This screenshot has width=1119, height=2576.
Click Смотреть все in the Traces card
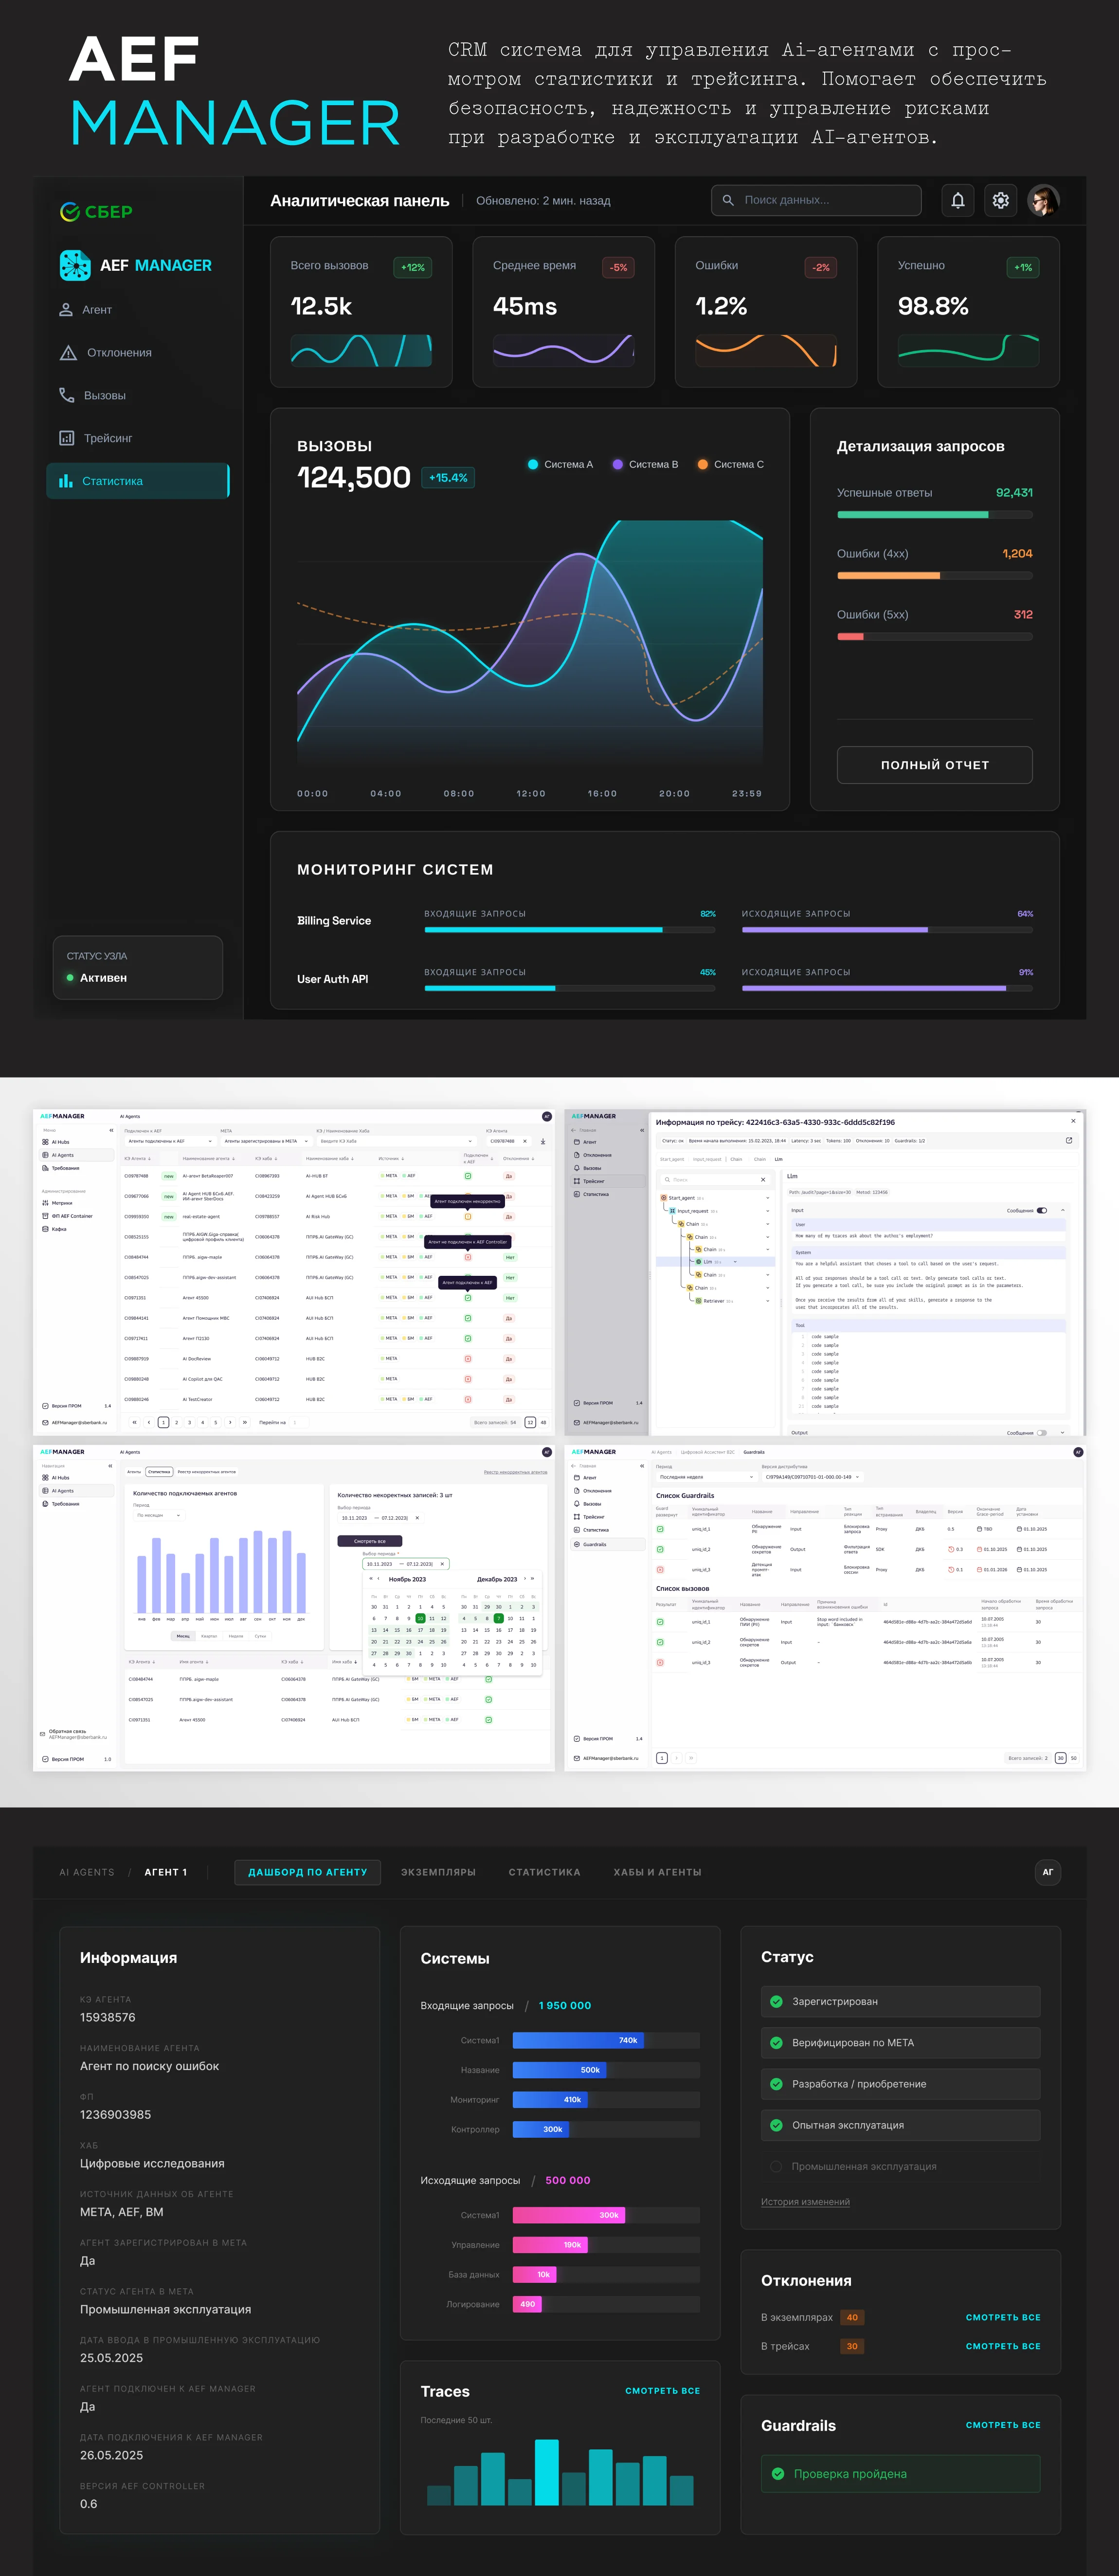[x=663, y=2391]
